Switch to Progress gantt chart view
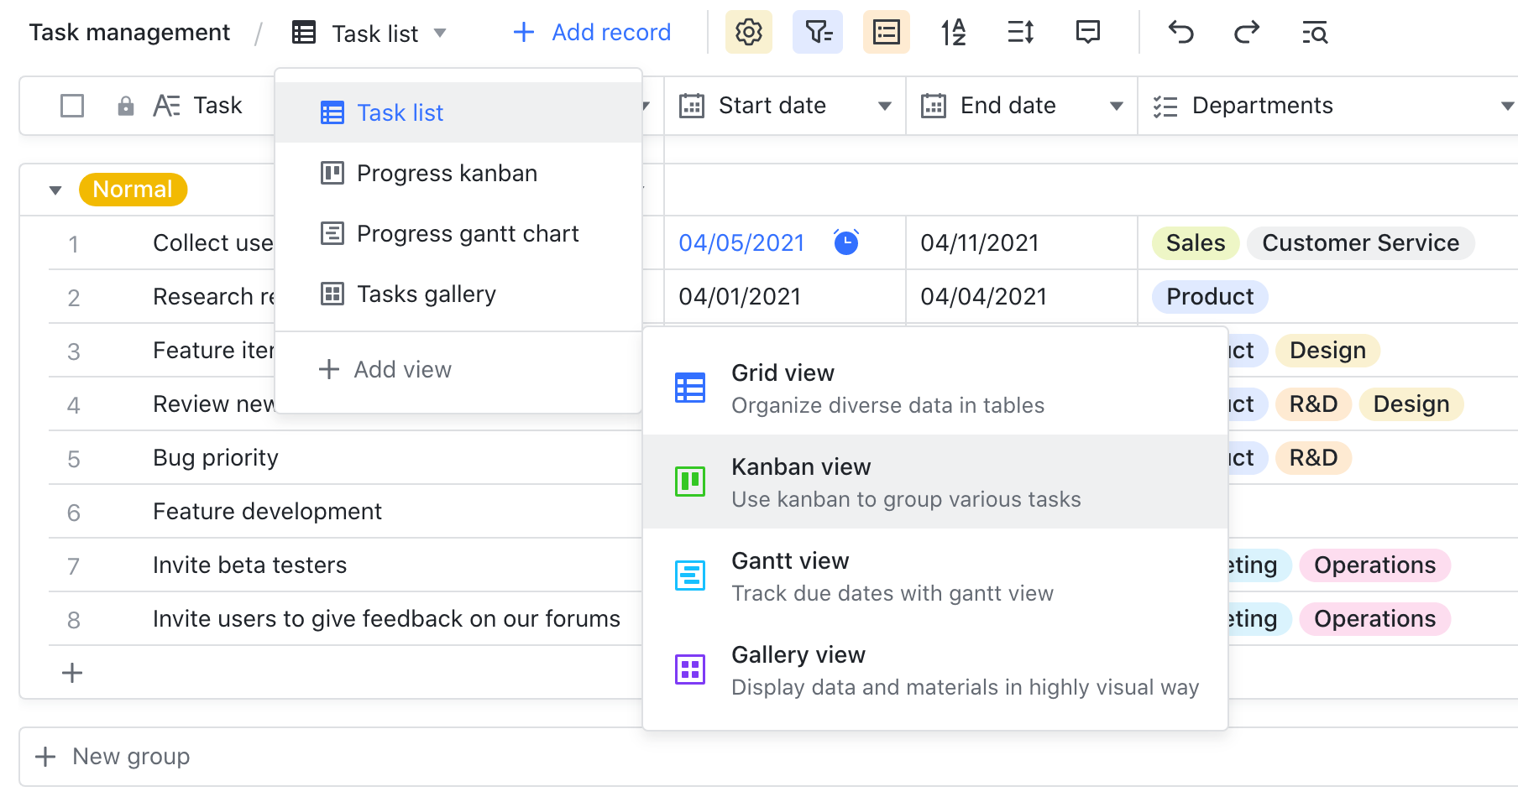Image resolution: width=1518 pixels, height=802 pixels. point(467,233)
